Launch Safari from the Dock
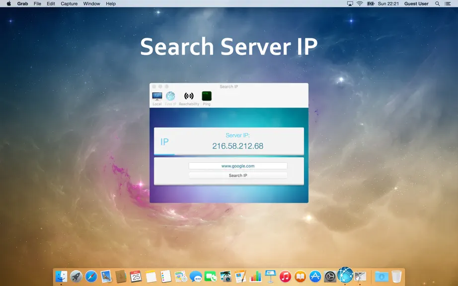 (91, 276)
